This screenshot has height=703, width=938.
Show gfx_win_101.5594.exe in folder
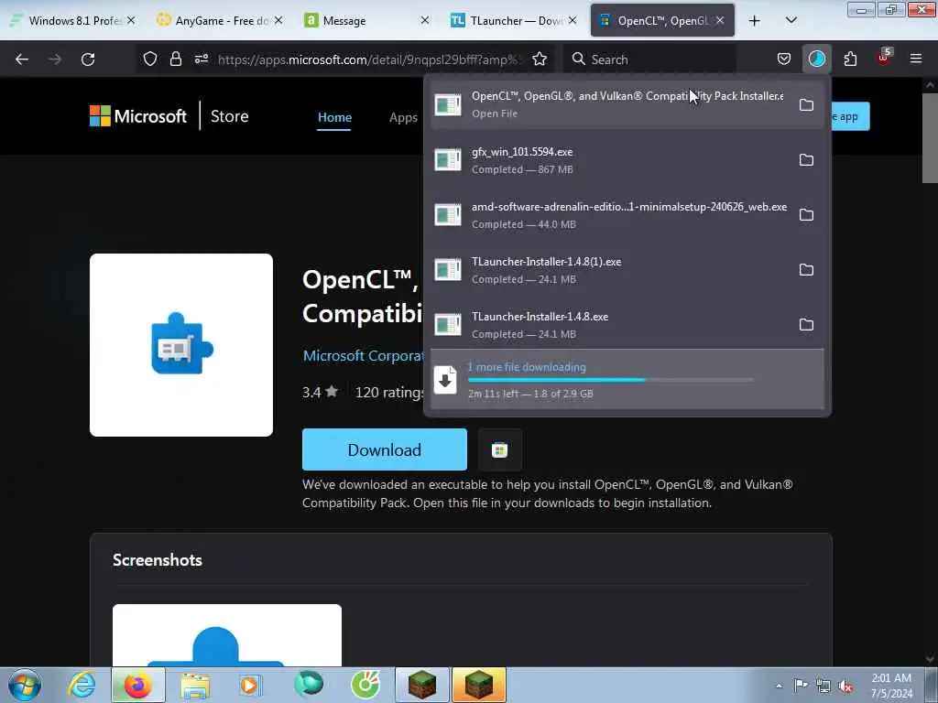(806, 159)
